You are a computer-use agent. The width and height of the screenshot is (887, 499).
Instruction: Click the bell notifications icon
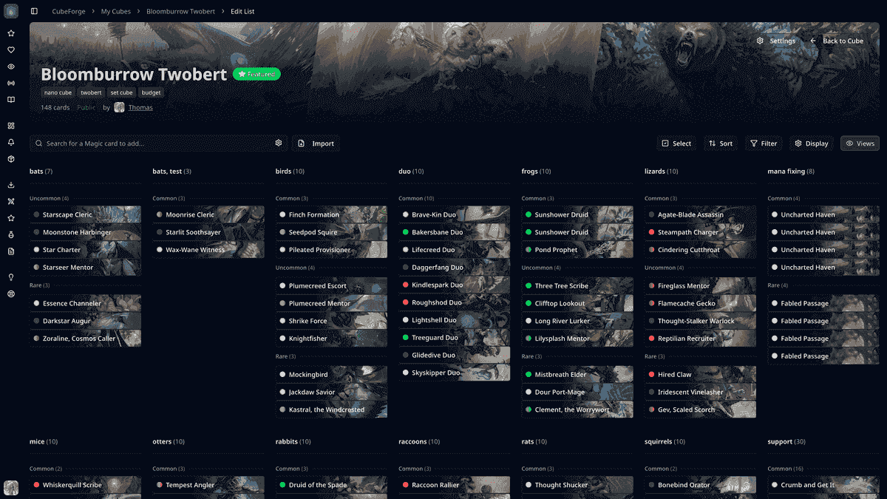pyautogui.click(x=11, y=142)
